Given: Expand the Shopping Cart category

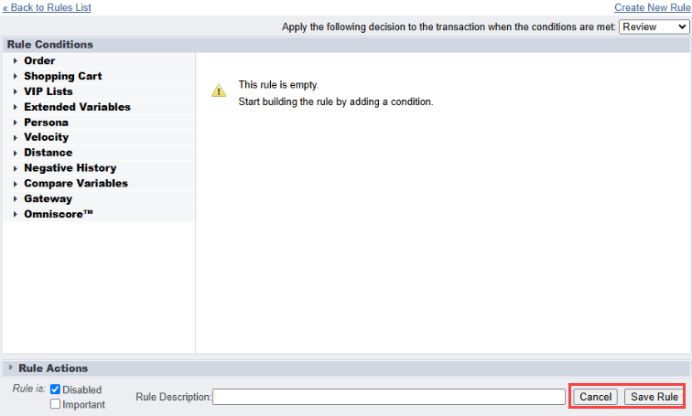Looking at the screenshot, I should pos(99,76).
